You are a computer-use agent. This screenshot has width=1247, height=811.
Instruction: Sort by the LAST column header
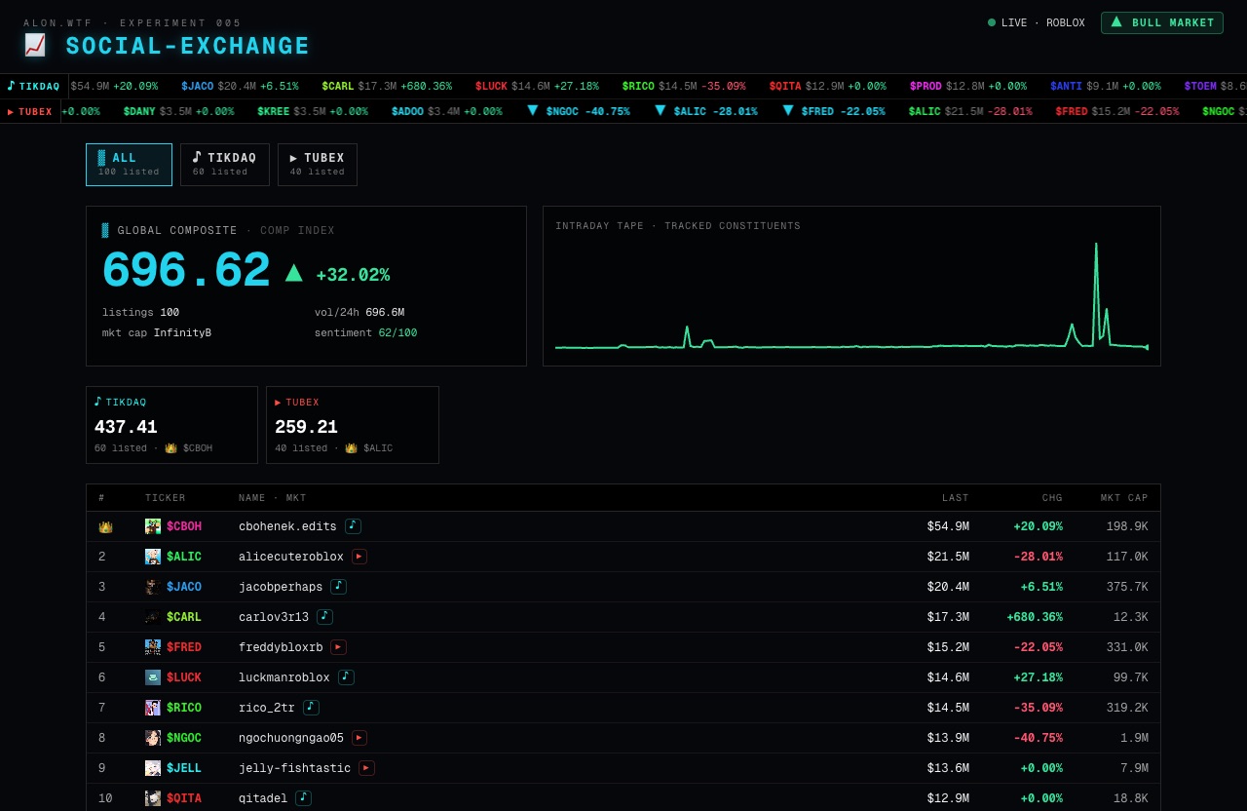click(955, 498)
